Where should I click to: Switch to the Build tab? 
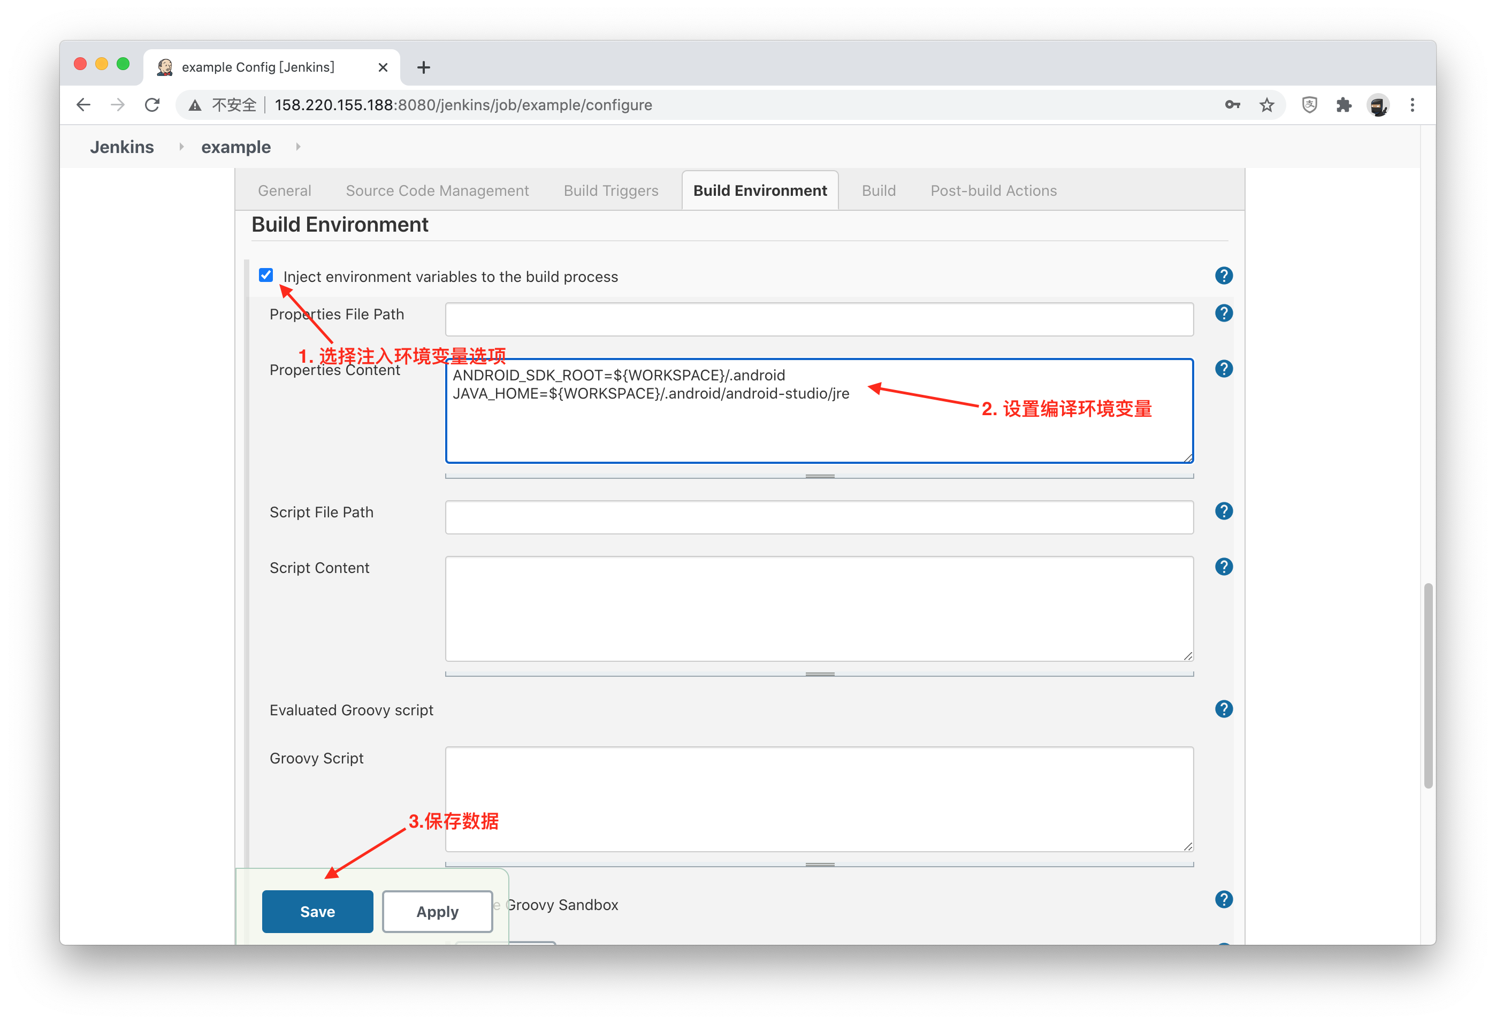[x=879, y=190]
